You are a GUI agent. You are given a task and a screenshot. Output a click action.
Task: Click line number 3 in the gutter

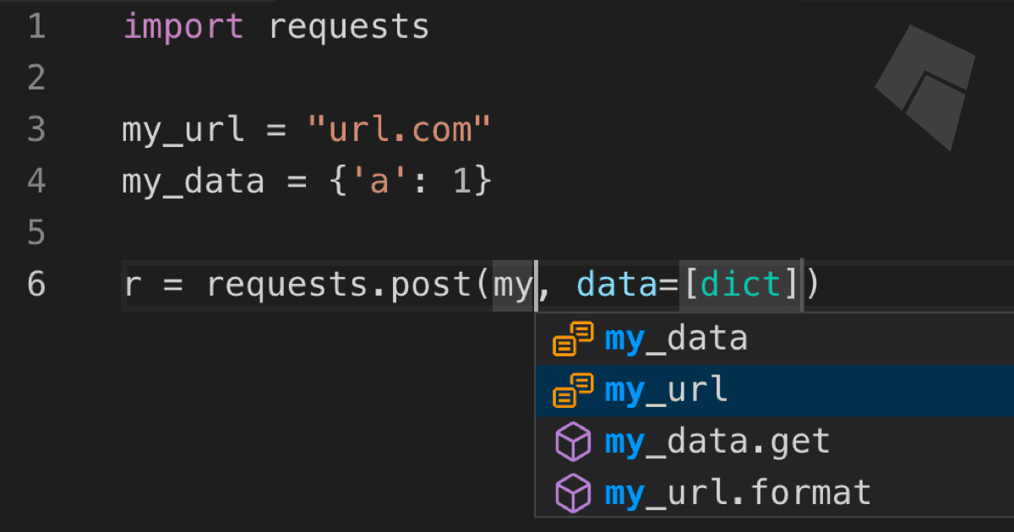pyautogui.click(x=35, y=129)
